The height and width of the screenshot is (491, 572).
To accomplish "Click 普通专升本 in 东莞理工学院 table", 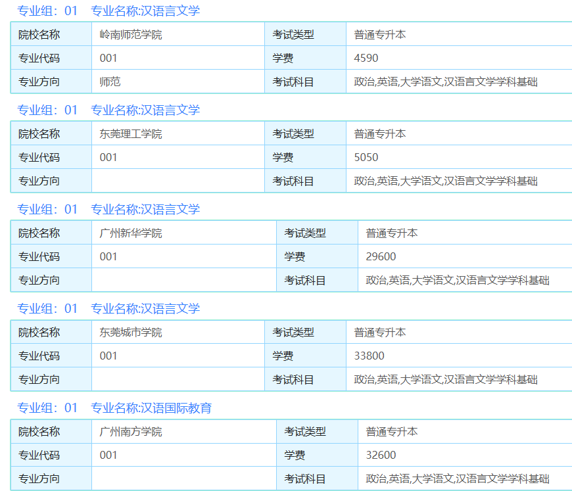I will click(380, 134).
